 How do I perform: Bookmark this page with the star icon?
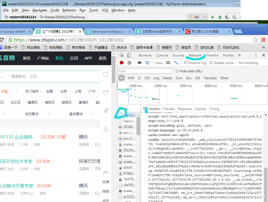[x=255, y=40]
